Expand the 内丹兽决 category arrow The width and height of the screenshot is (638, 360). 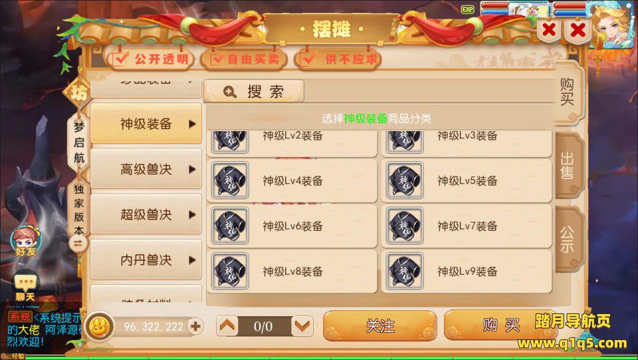193,260
